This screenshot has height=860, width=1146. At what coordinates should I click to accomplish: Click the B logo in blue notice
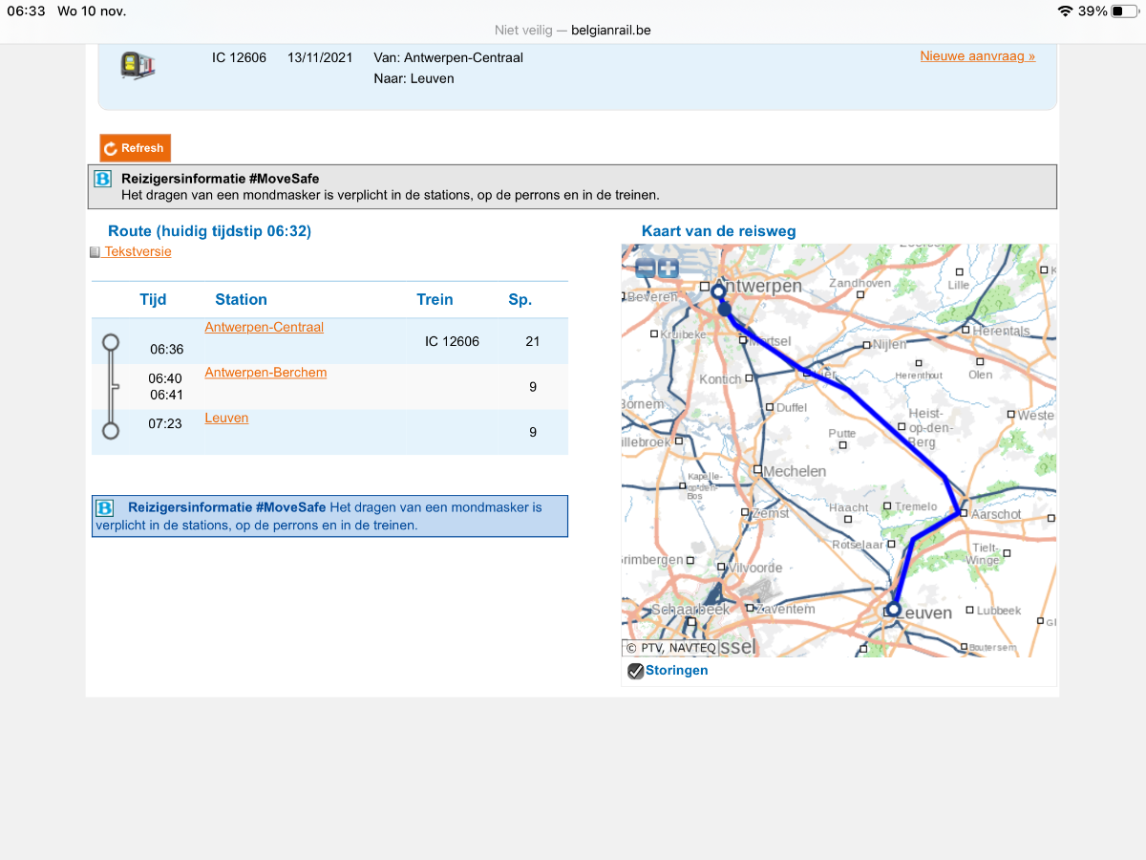coord(105,508)
